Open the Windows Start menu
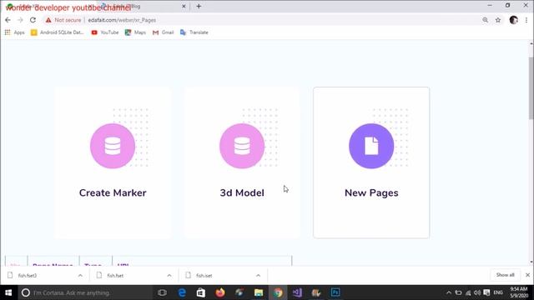 pyautogui.click(x=8, y=292)
